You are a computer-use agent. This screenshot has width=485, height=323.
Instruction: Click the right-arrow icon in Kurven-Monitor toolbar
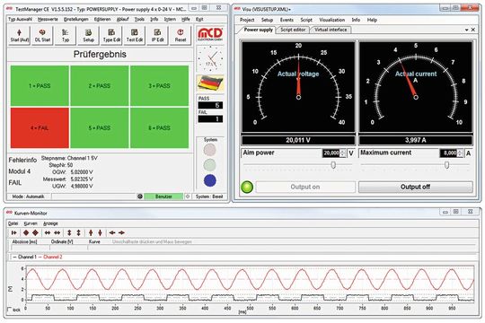(x=121, y=232)
